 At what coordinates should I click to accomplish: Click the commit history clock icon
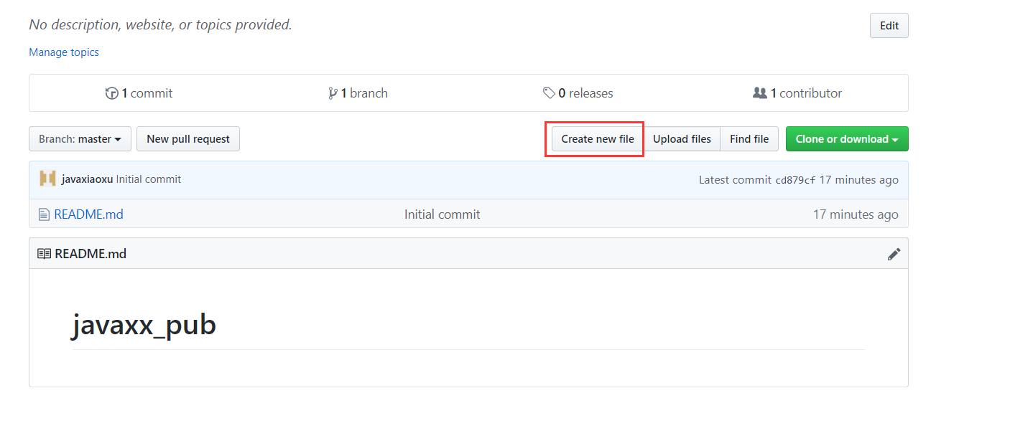click(111, 93)
